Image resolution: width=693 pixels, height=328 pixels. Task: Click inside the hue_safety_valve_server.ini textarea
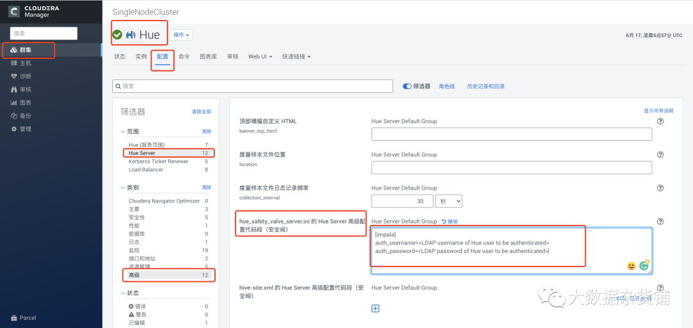coord(512,250)
